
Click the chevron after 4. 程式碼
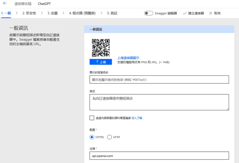(x=101, y=13)
